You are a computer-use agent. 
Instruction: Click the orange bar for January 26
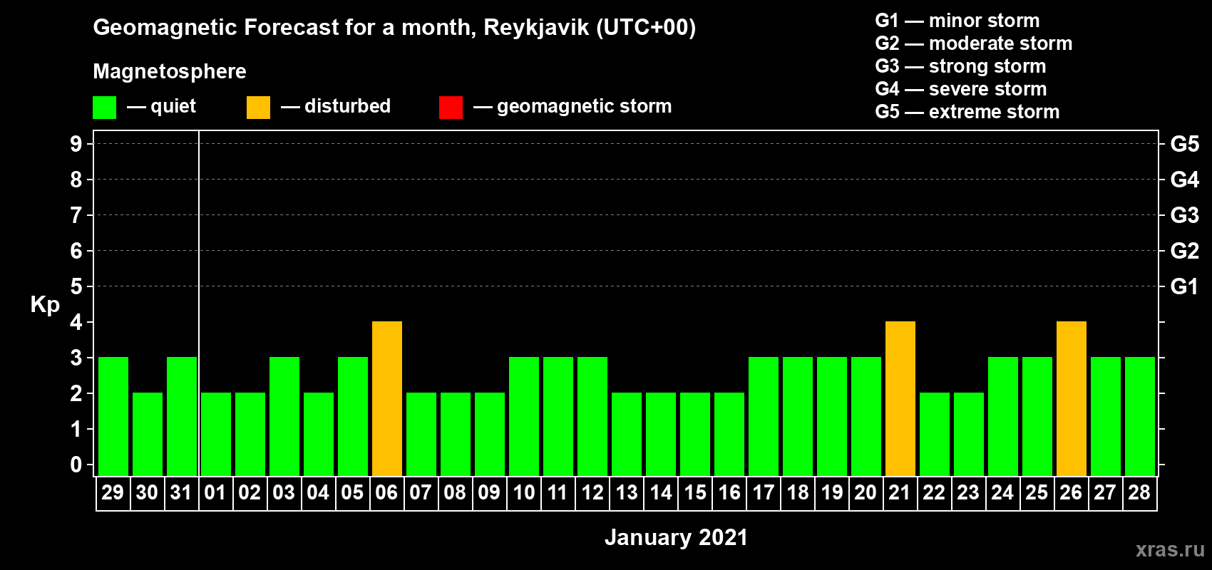point(1072,398)
